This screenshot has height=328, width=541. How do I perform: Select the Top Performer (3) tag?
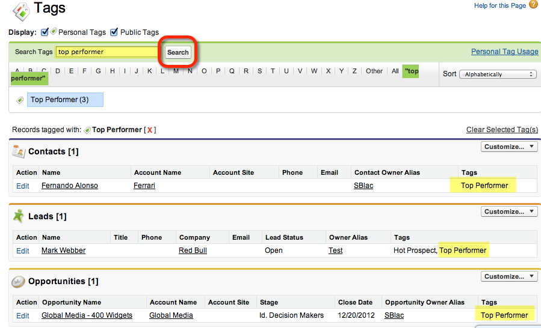click(65, 100)
